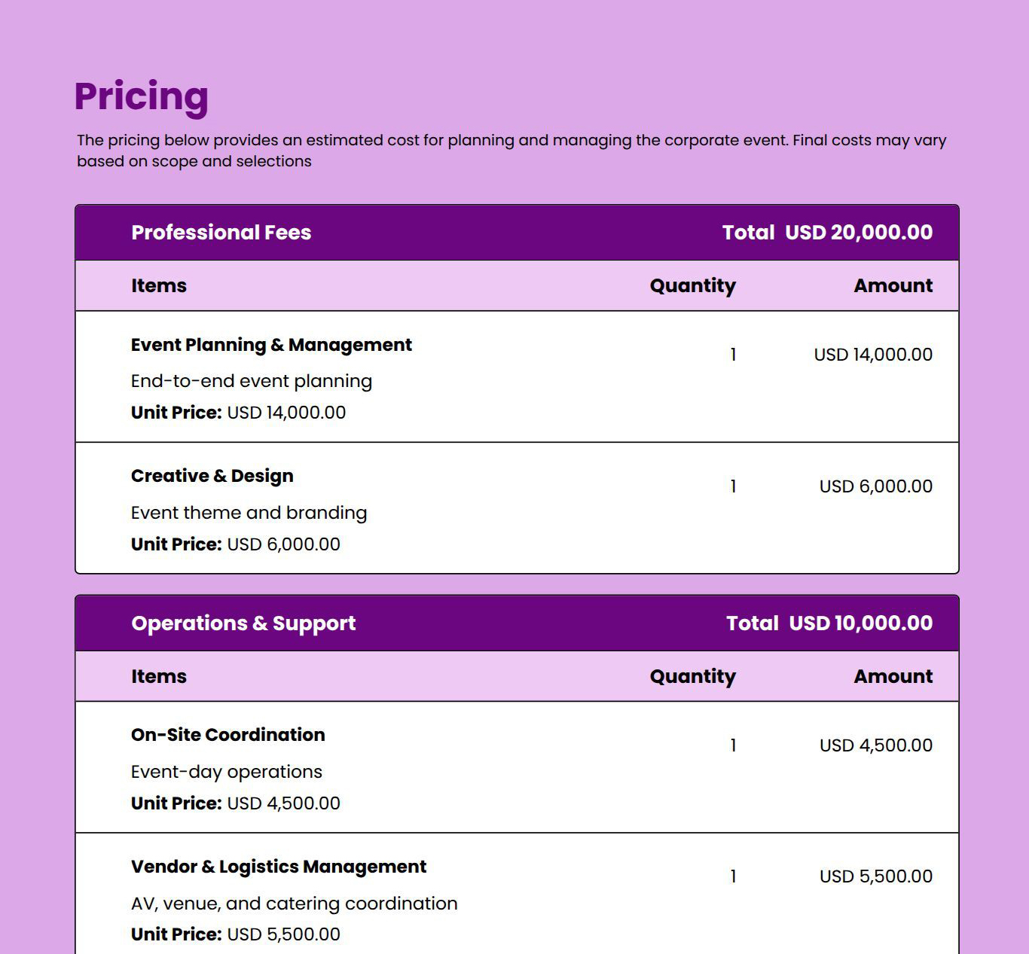Click the Total USD 10,000.00 figure
The height and width of the screenshot is (954, 1029).
click(x=829, y=623)
